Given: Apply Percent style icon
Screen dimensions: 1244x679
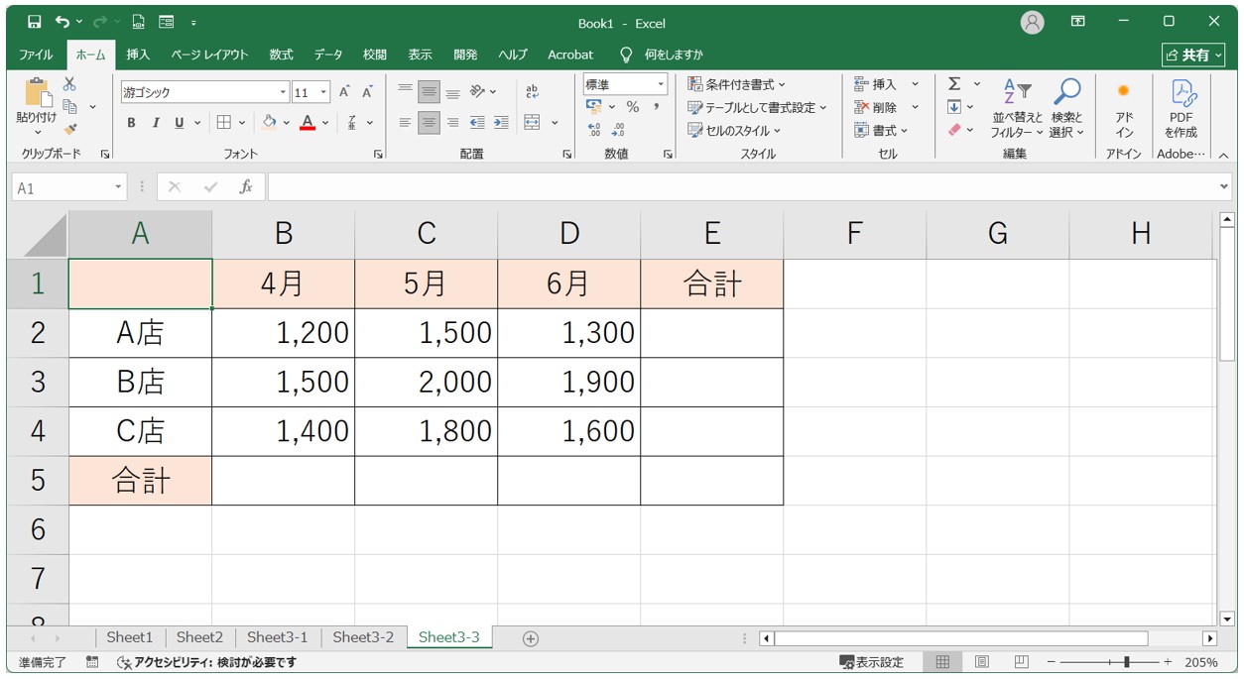Looking at the screenshot, I should click(x=632, y=107).
